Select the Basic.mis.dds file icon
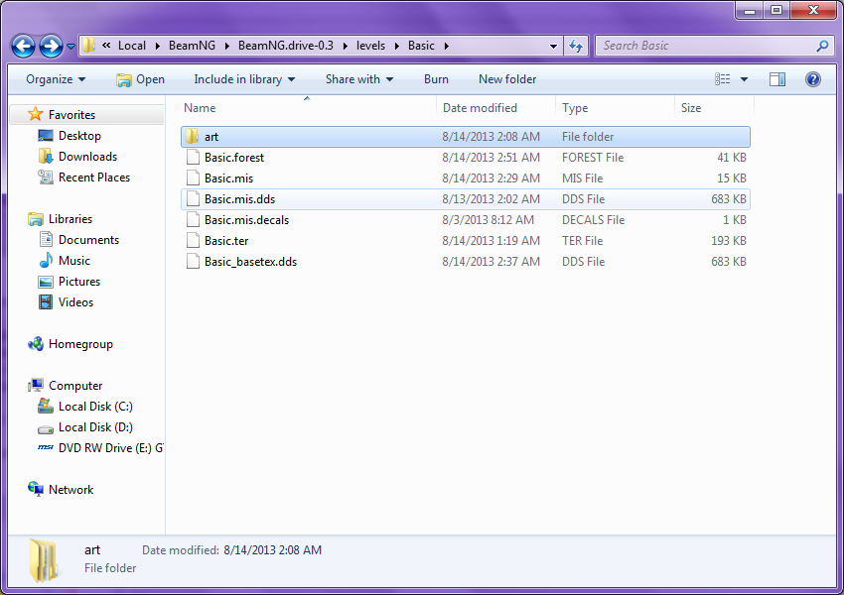 pyautogui.click(x=193, y=199)
